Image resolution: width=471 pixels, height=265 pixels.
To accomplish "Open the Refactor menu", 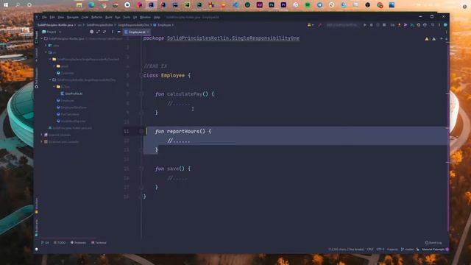I will pos(96,18).
